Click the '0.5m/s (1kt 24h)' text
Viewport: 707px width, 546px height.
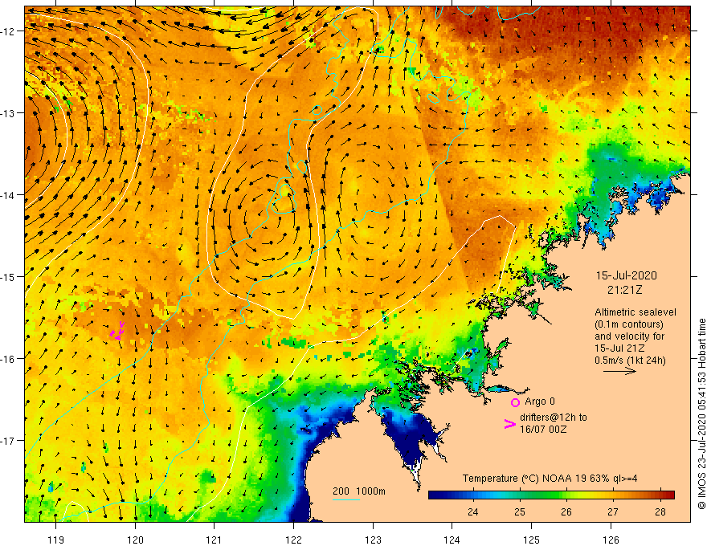coord(630,361)
